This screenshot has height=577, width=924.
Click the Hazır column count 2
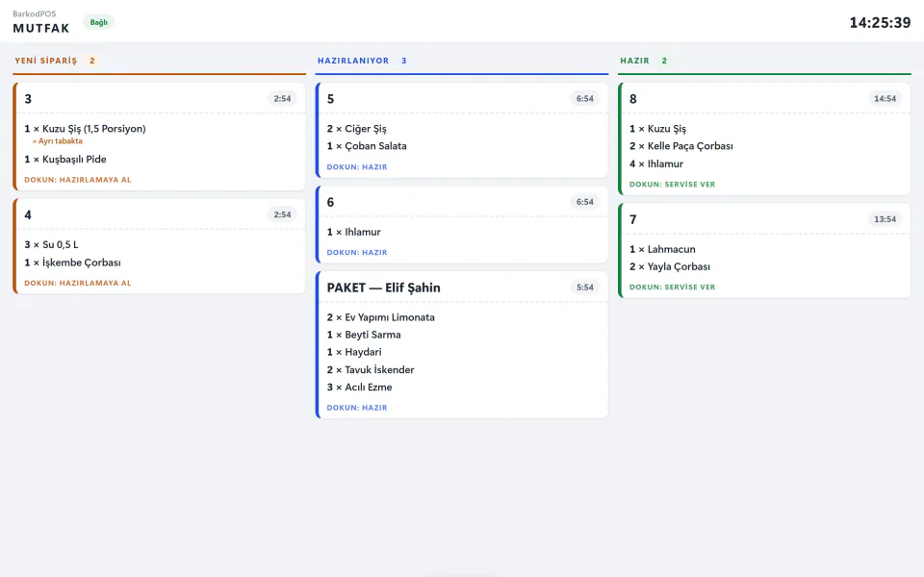click(x=664, y=61)
